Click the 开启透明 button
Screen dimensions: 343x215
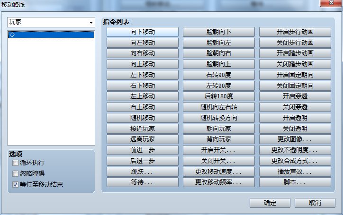[295, 118]
